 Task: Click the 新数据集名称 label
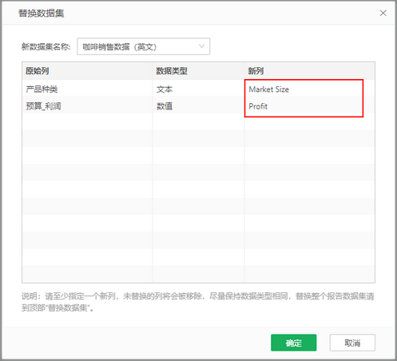46,47
